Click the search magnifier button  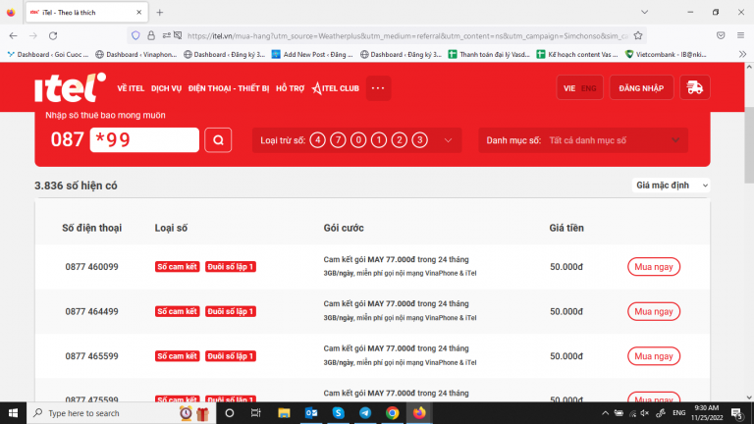point(218,140)
